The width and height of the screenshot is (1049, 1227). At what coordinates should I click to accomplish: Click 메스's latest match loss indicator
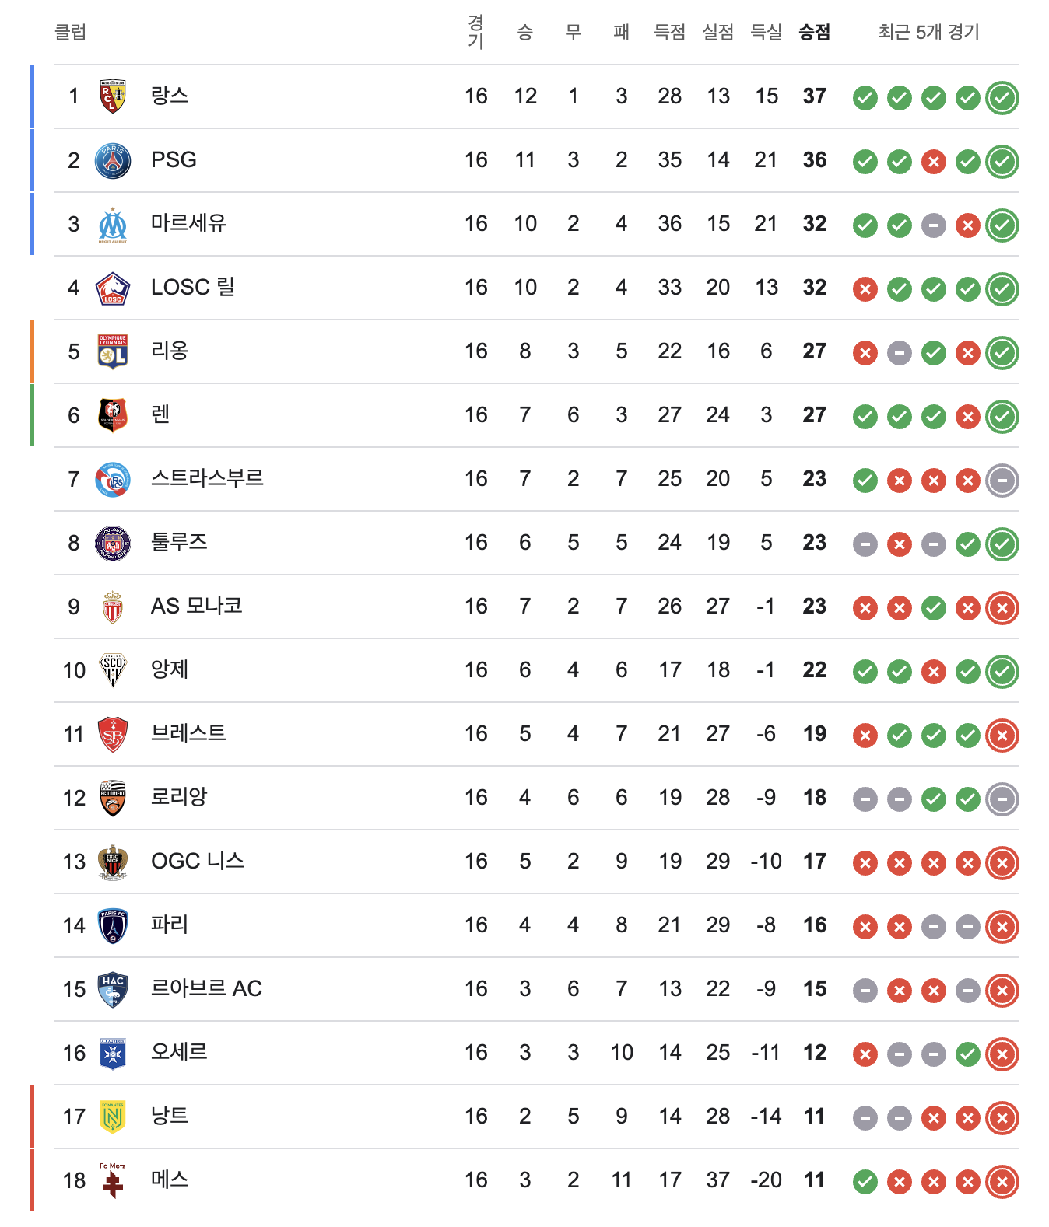click(x=1002, y=1182)
